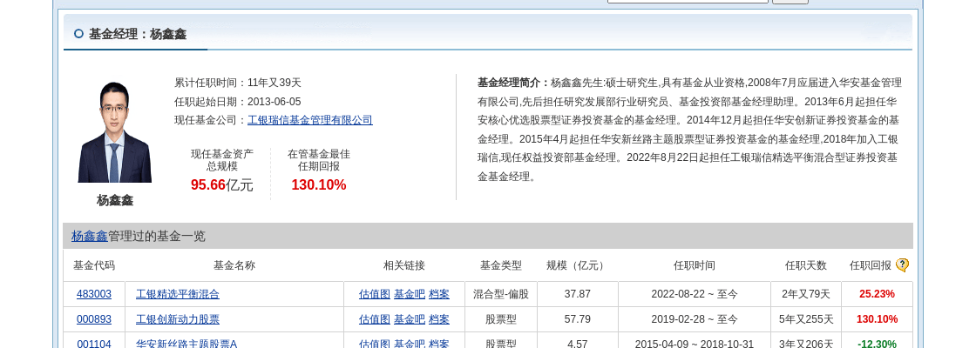Open 估值图 for 工银创新动力股票

pos(374,319)
